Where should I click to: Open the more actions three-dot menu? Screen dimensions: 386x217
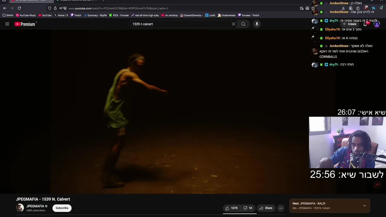(x=281, y=208)
